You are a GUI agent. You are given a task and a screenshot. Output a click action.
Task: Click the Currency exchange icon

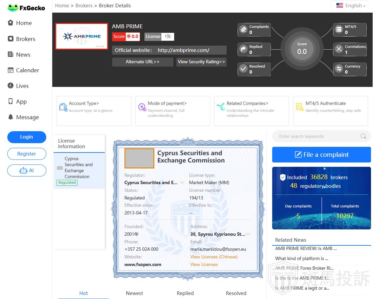click(339, 69)
